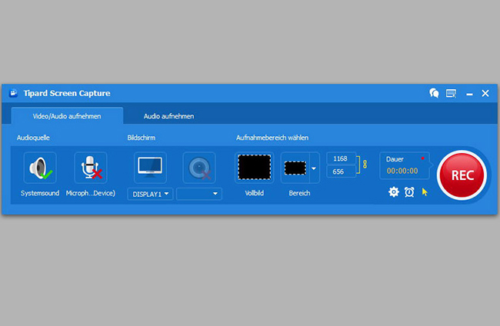Image resolution: width=500 pixels, height=326 pixels.
Task: Click the display monitor icon
Action: [x=150, y=168]
